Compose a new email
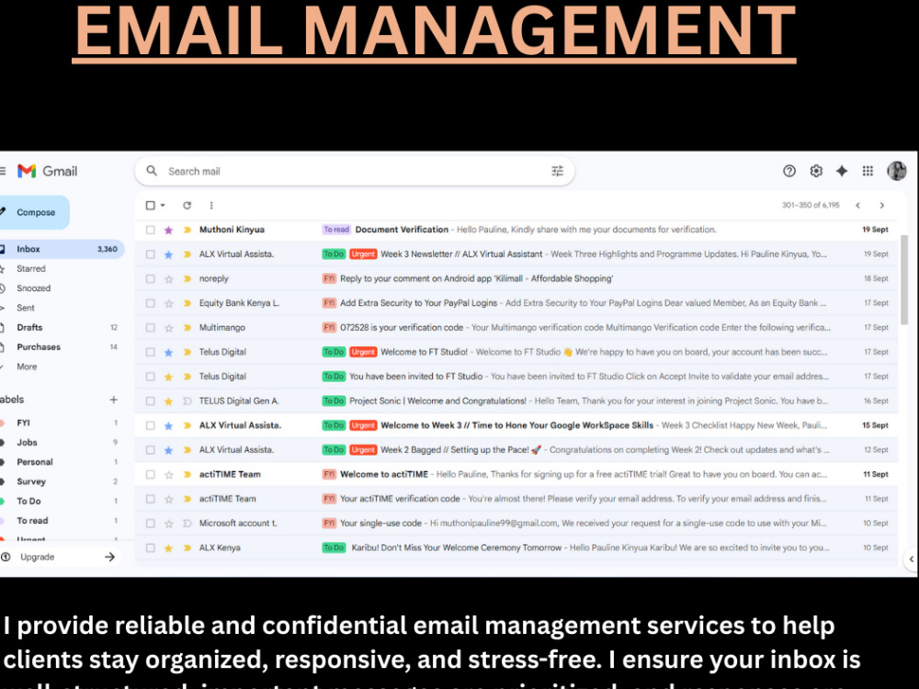919x689 pixels. click(34, 212)
